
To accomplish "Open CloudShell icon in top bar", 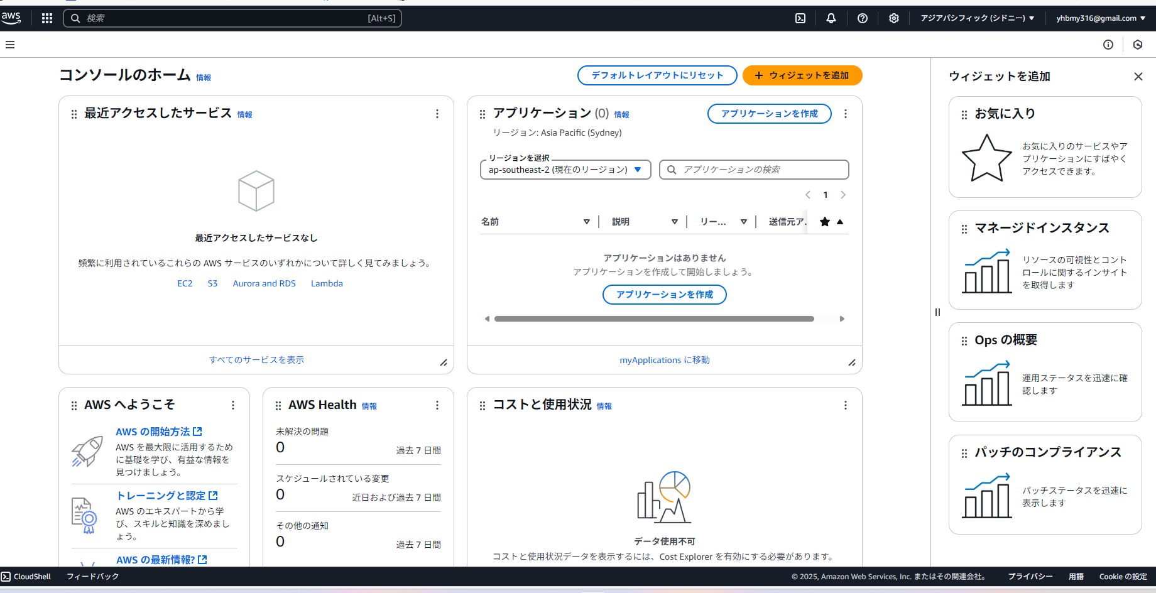I will 800,18.
